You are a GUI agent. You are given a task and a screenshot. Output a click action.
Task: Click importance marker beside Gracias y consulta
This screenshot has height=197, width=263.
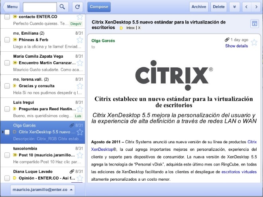(15, 86)
